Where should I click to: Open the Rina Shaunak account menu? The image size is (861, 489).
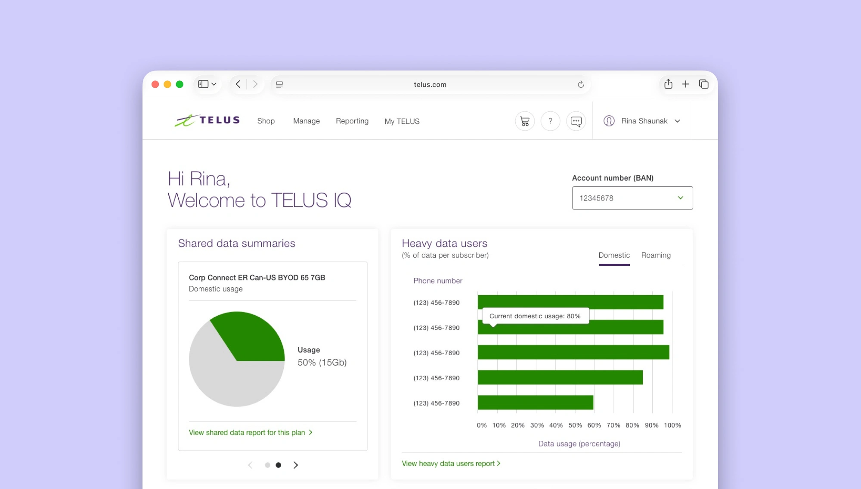[x=644, y=121]
